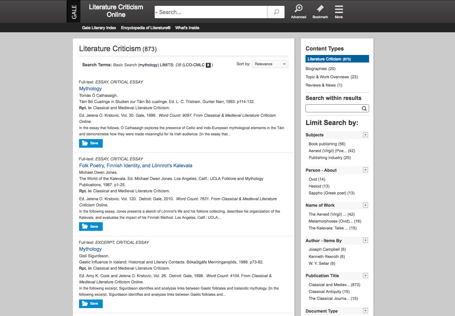Save the Folk Poetry, Finnish Identity essay
Viewport: 455px width, 316px height.
point(91,227)
